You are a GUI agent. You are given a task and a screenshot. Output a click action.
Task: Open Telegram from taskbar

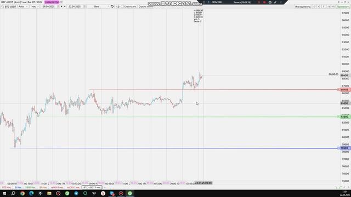pyautogui.click(x=76, y=193)
